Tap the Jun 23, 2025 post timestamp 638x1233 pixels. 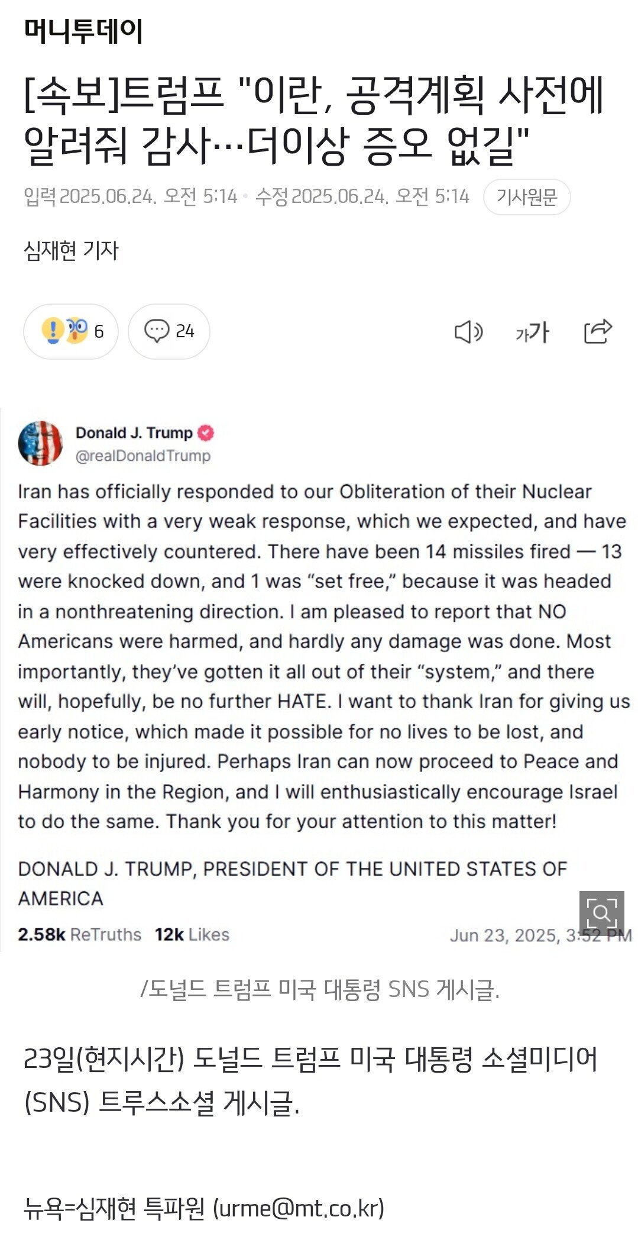click(x=540, y=935)
